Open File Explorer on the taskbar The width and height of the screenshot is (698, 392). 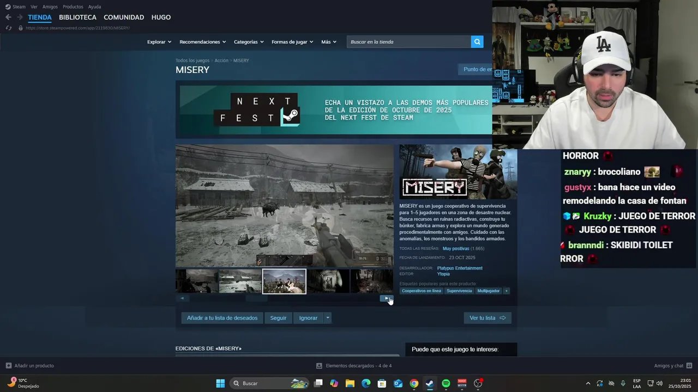click(350, 383)
